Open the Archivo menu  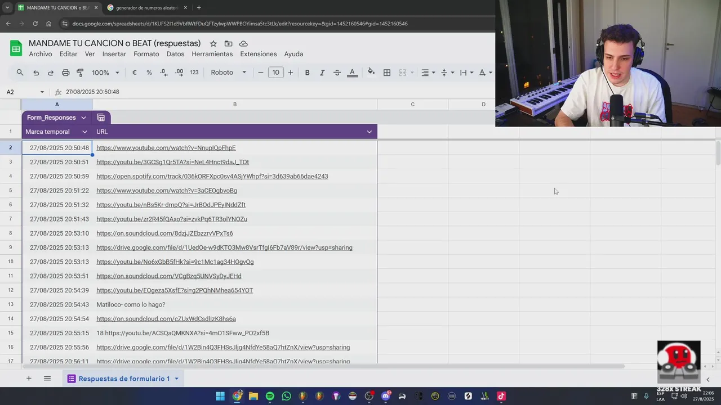(x=41, y=54)
